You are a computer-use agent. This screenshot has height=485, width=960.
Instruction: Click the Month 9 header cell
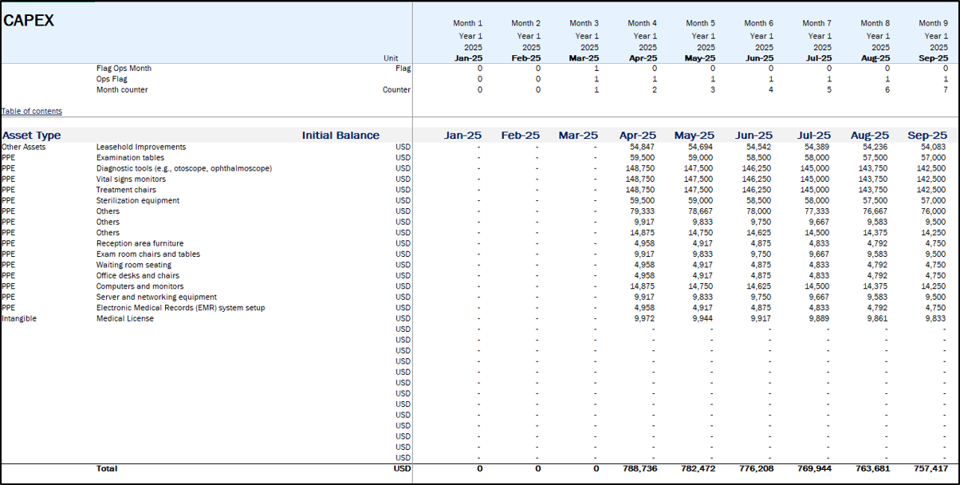point(934,24)
